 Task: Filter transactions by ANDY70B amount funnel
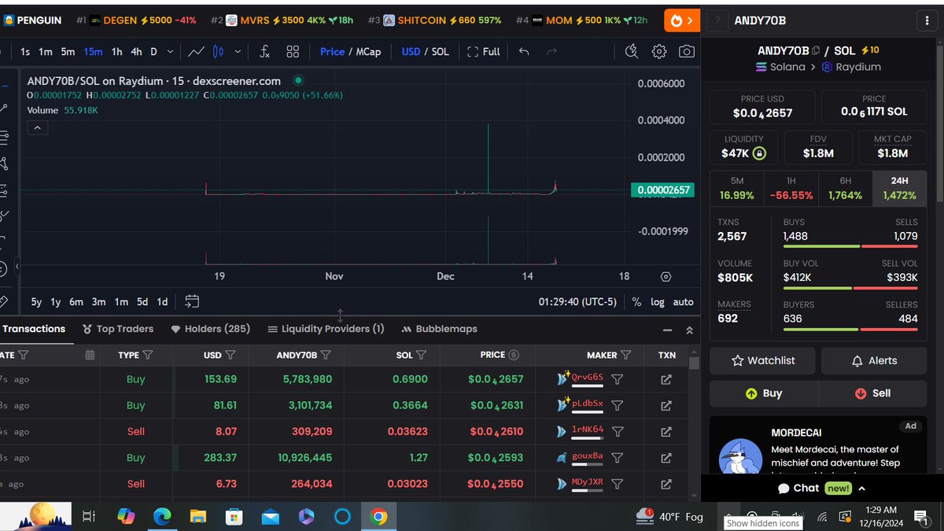(x=326, y=355)
